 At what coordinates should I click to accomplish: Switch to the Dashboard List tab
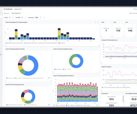tap(18, 9)
